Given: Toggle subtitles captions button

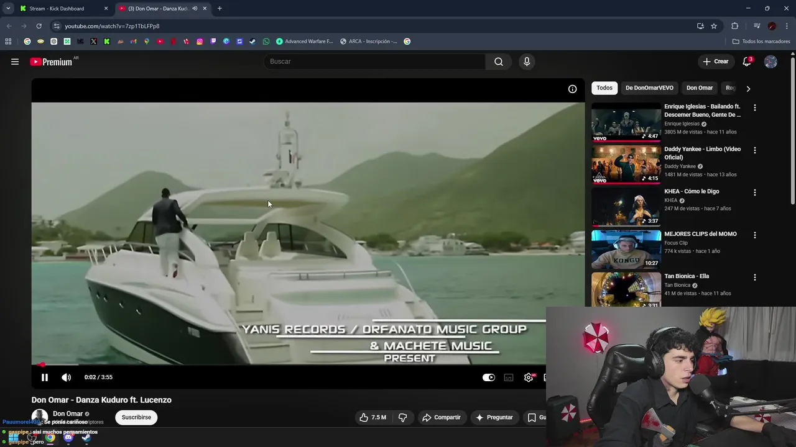Looking at the screenshot, I should coord(509,377).
